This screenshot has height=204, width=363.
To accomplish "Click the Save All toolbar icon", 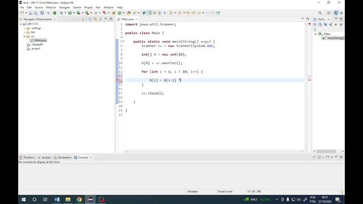I will click(x=36, y=13).
